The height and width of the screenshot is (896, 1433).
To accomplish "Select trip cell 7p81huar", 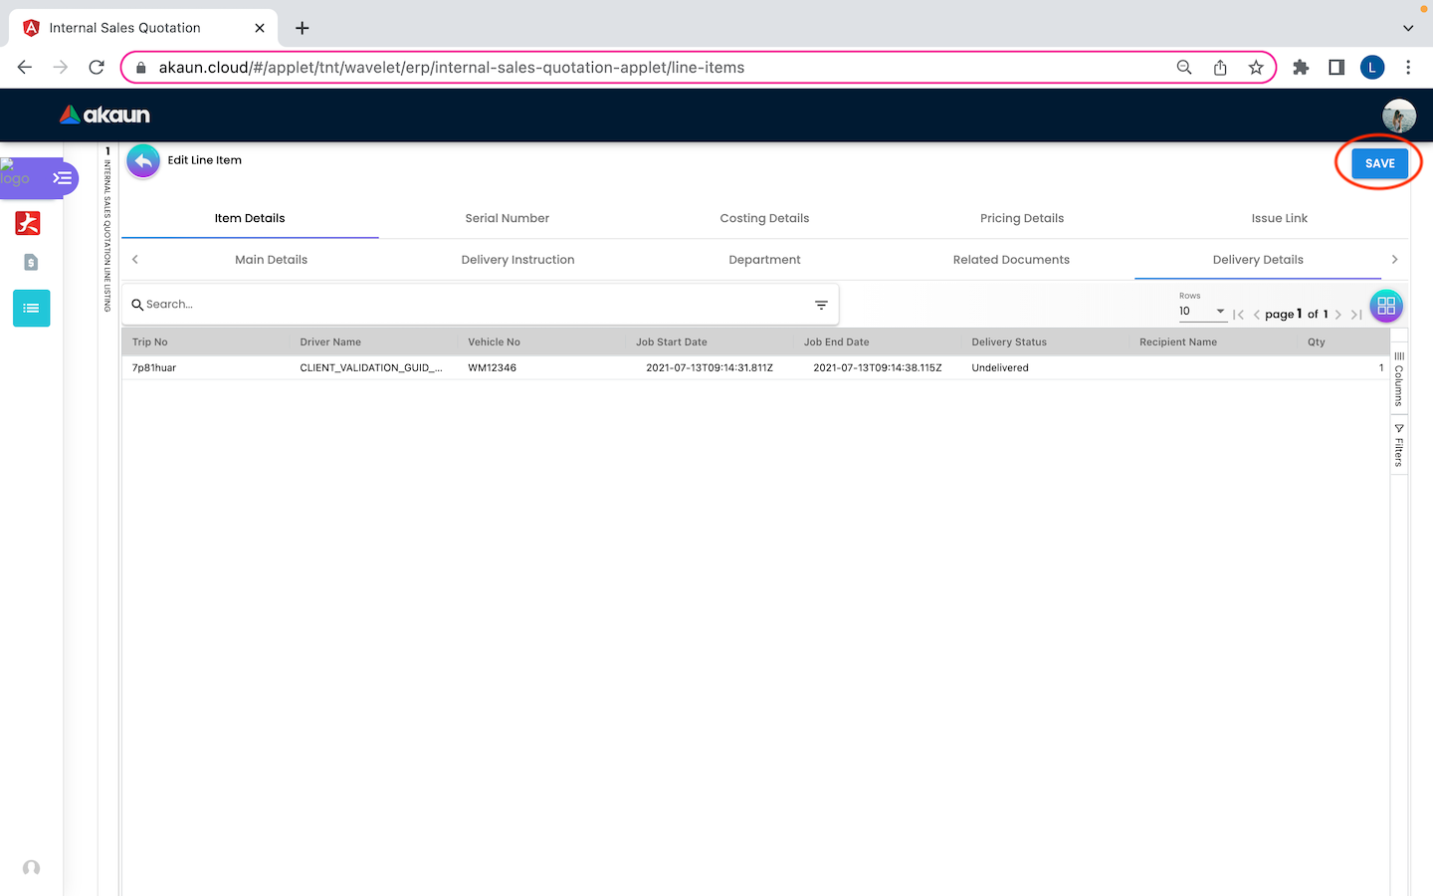I will pyautogui.click(x=154, y=368).
